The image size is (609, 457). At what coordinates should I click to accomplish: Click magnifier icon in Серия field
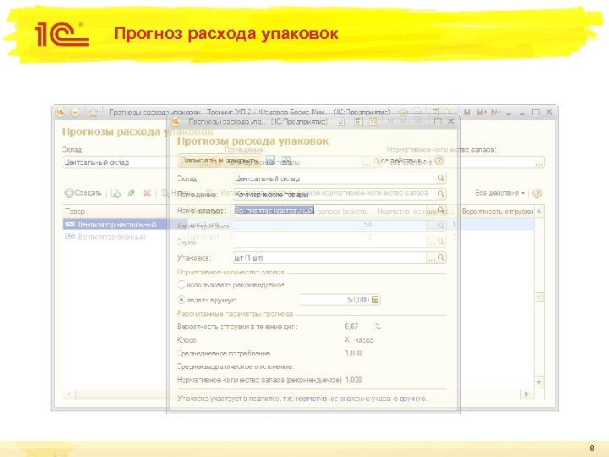[441, 242]
